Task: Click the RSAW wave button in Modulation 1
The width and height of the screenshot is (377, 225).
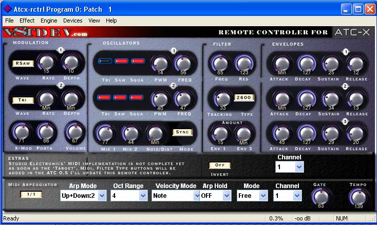Action: point(23,64)
